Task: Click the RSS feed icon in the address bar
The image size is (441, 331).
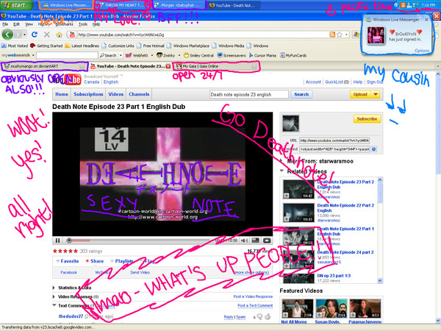Action: 332,35
